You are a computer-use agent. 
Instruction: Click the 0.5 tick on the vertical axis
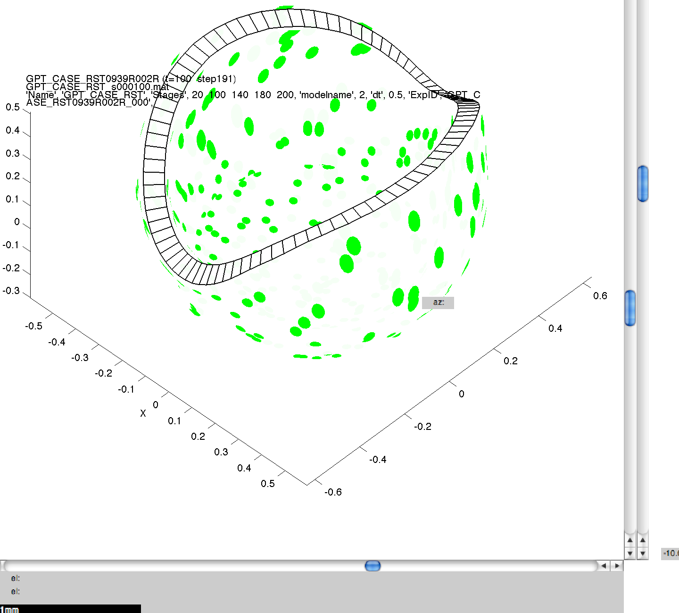[x=13, y=108]
